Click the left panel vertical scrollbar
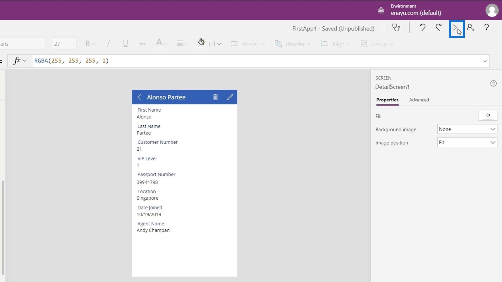 coord(3,227)
